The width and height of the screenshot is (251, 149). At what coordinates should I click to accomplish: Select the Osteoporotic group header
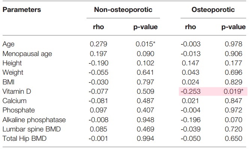coord(213,10)
